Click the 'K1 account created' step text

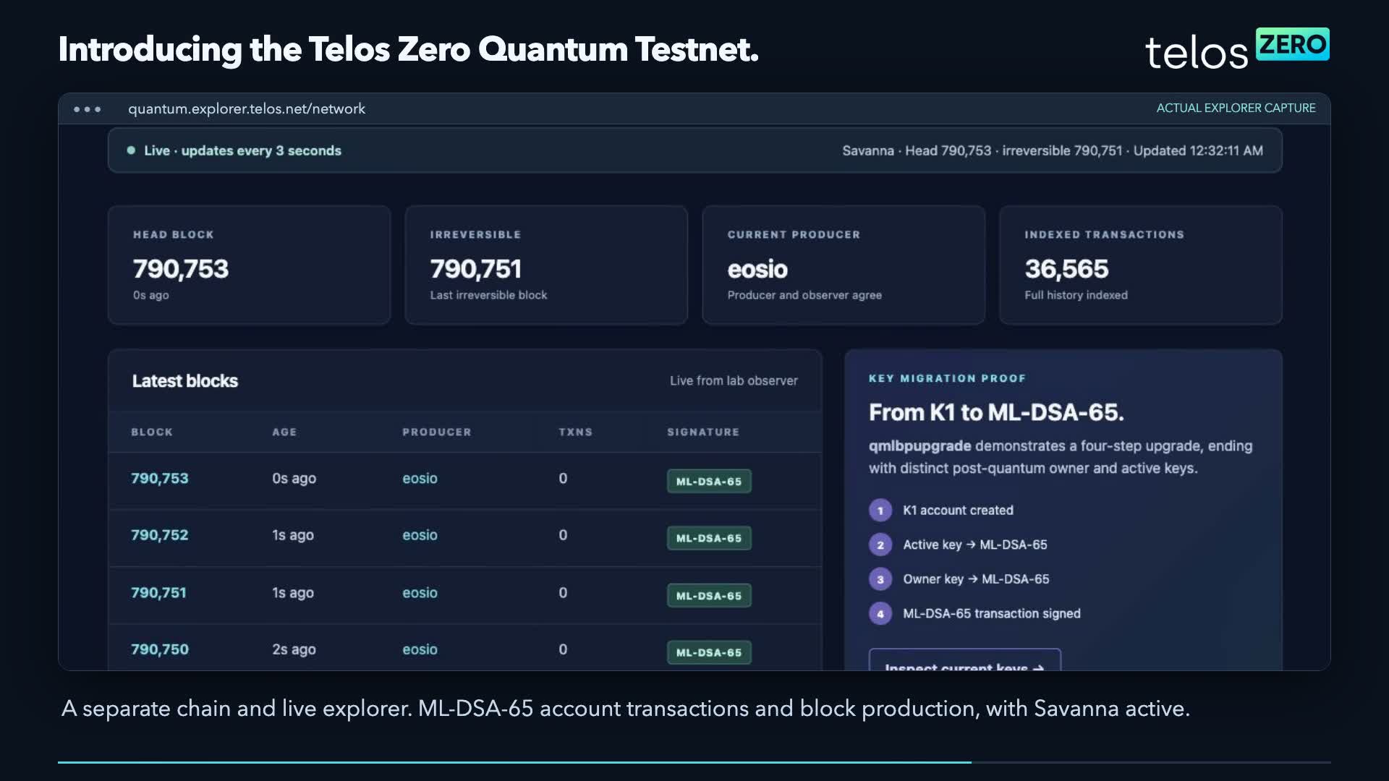point(958,511)
